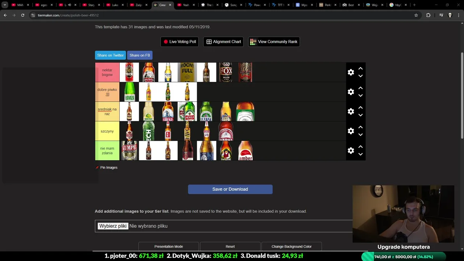This screenshot has height=261, width=464.
Task: Open the browser profile avatar icon
Action: (450, 15)
